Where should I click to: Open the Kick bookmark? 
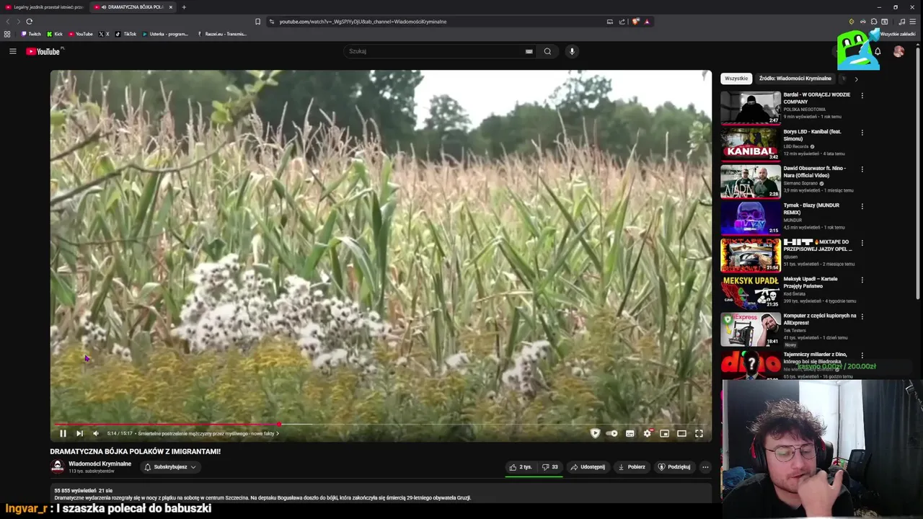click(55, 34)
